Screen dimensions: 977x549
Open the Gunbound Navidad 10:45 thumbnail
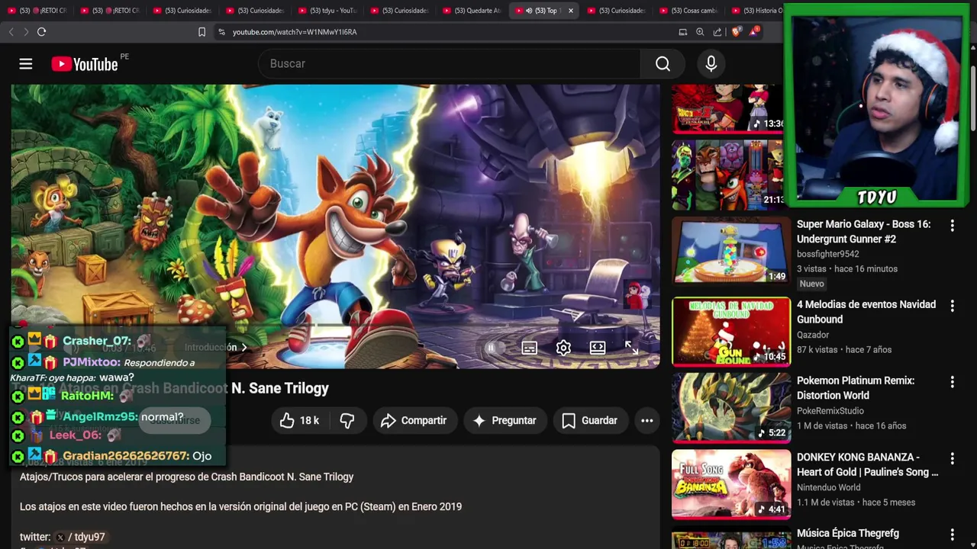(731, 332)
